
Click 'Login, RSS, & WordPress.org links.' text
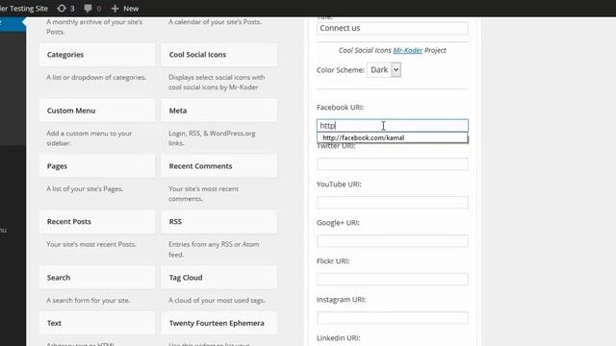tap(212, 138)
